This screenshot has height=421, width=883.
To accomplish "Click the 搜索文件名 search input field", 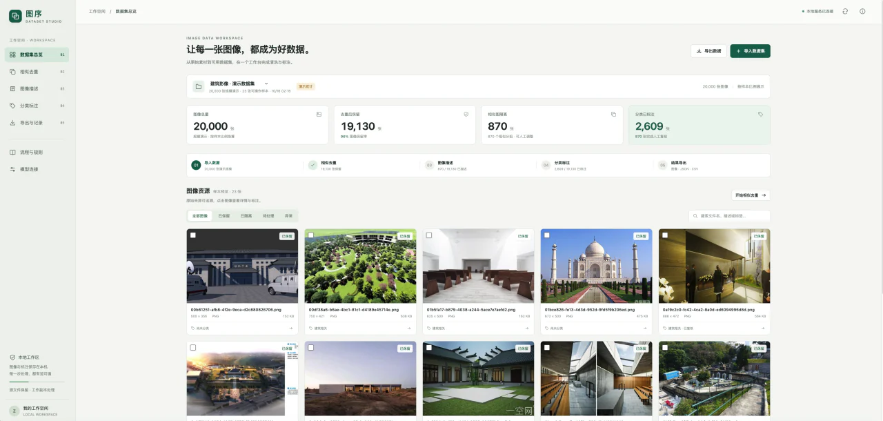I will coord(729,216).
